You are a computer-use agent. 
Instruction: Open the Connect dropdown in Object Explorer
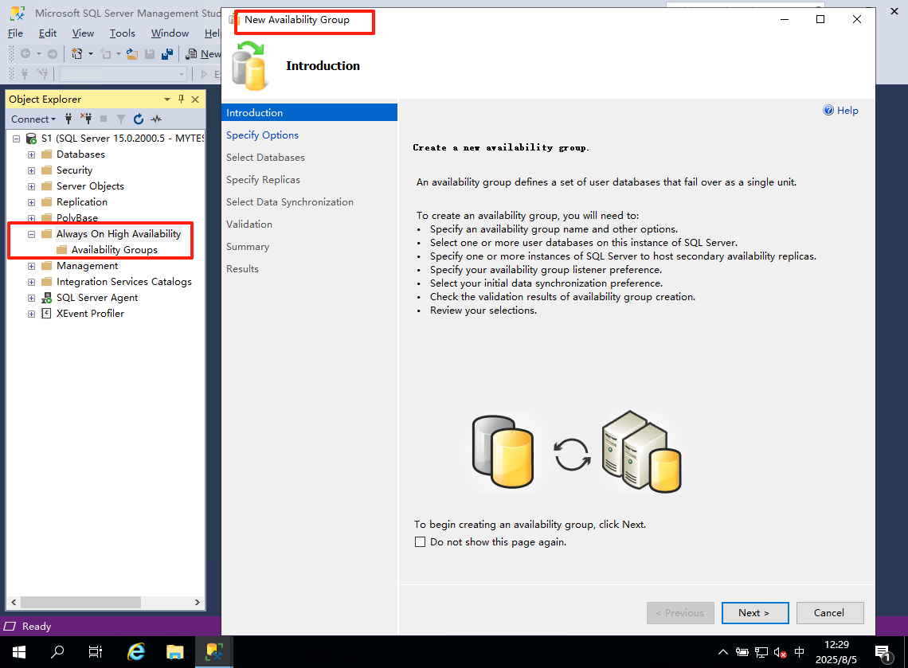tap(33, 119)
